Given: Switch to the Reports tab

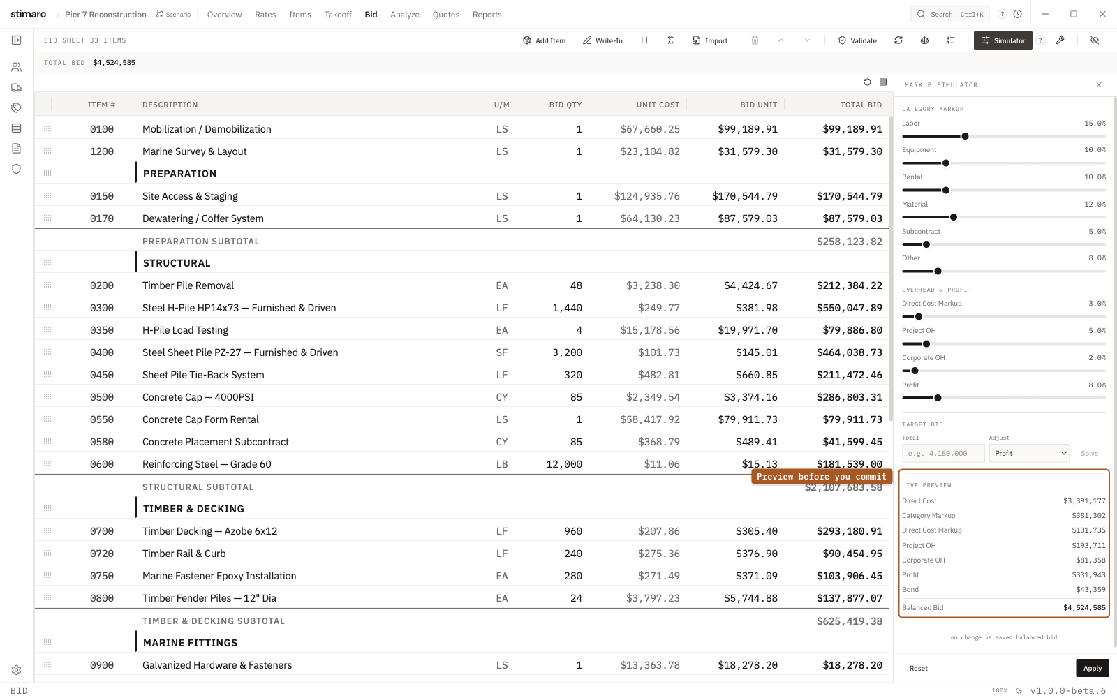Looking at the screenshot, I should (487, 15).
